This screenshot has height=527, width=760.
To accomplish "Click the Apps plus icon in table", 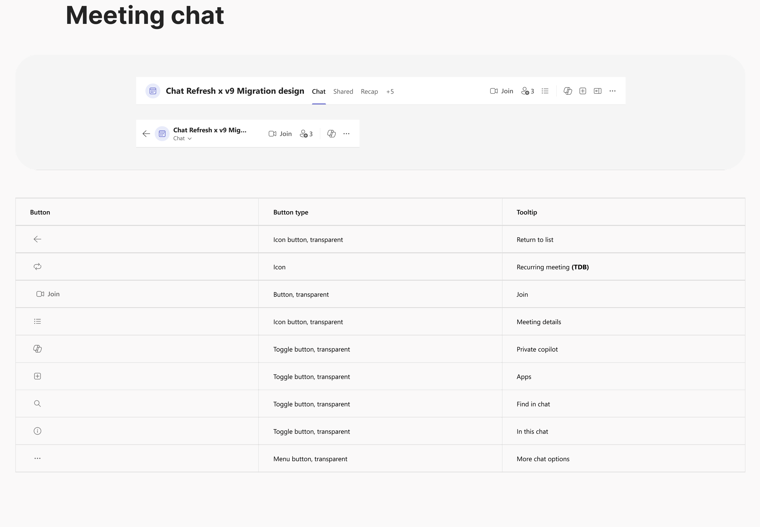I will (37, 376).
